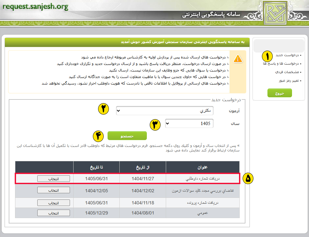Select درخواست جدید in the sidebar menu
Image resolution: width=309 pixels, height=237 pixels.
(287, 55)
